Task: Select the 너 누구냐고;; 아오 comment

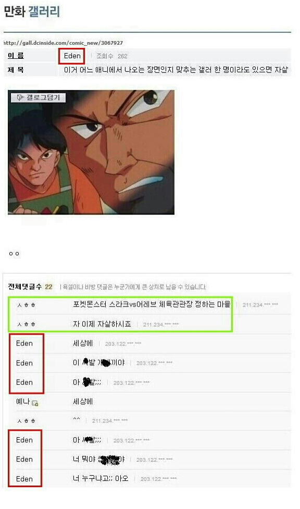Action: coord(101,478)
